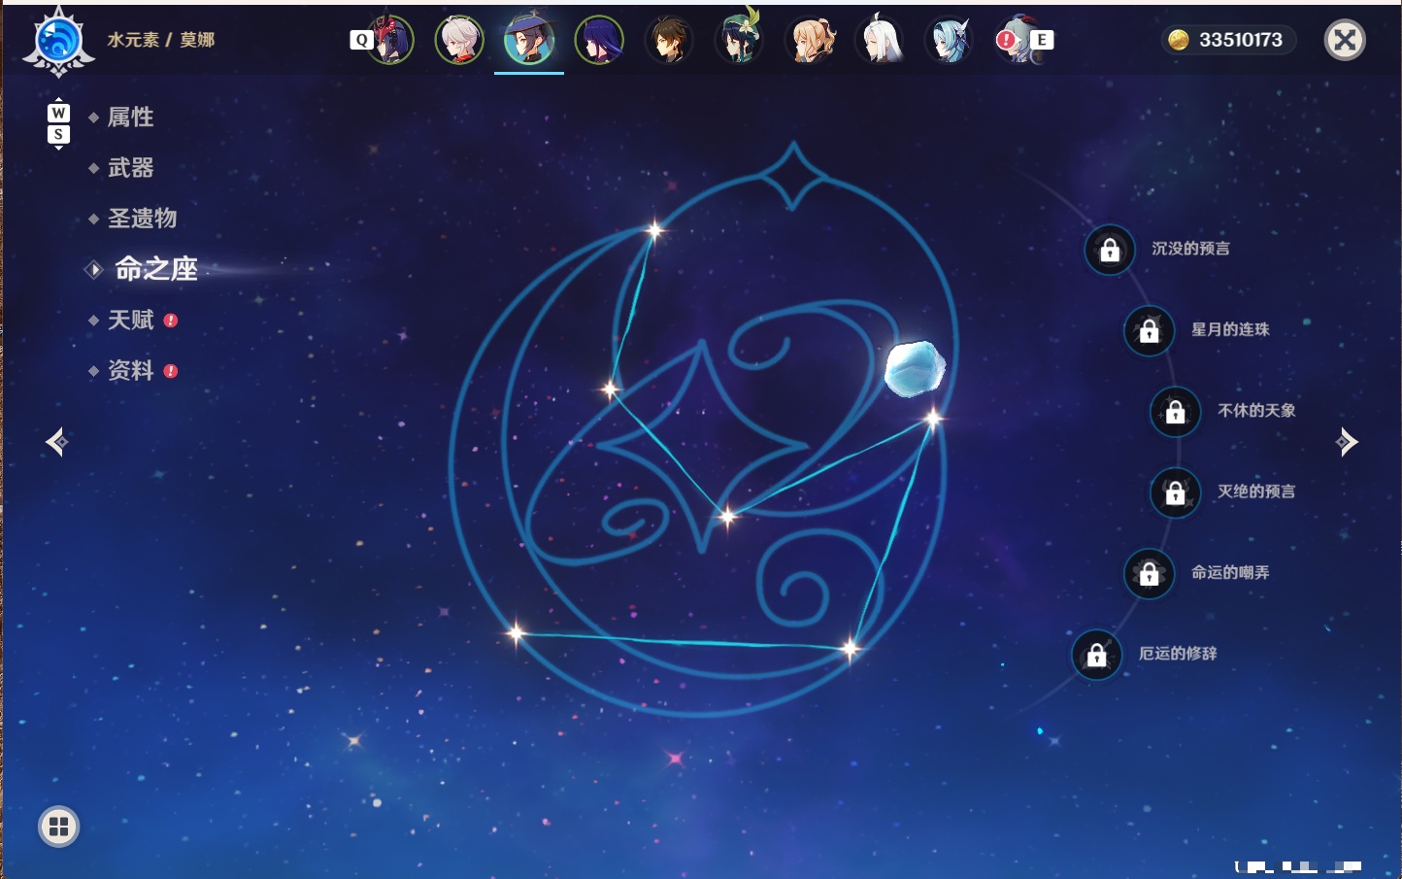Image resolution: width=1402 pixels, height=879 pixels.
Task: Click the Hydro element emblem beside 水元素
Action: [x=58, y=42]
